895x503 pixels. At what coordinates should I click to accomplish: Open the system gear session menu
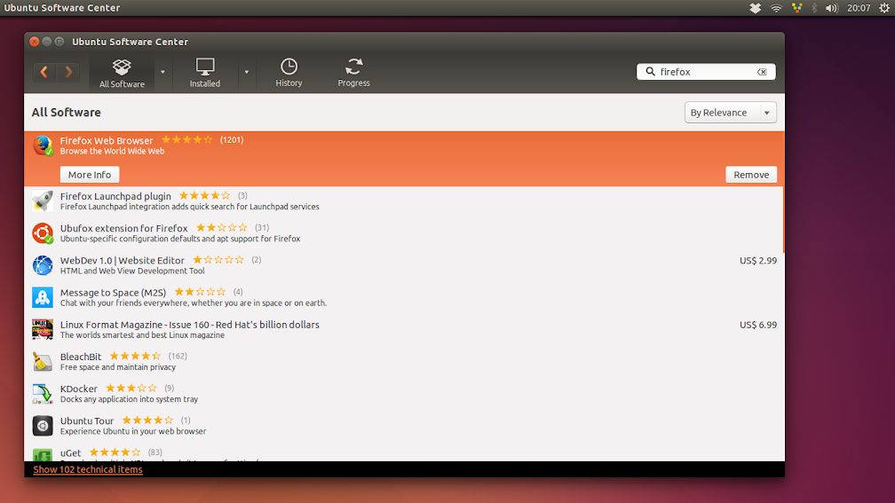(x=884, y=8)
